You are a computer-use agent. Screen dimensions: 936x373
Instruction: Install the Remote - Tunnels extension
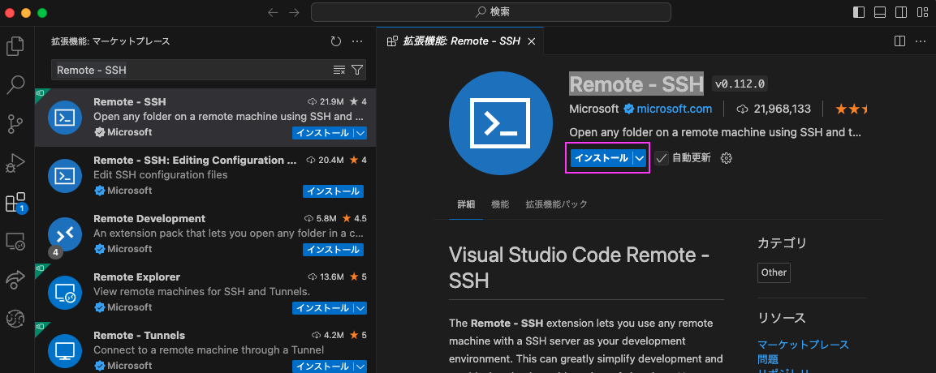[x=323, y=366]
